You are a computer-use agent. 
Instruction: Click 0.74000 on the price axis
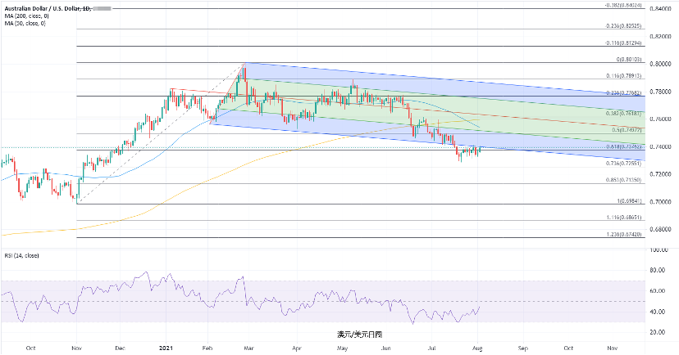(x=660, y=147)
